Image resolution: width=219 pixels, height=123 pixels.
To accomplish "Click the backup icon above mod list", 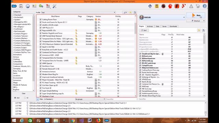I will click(130, 12).
